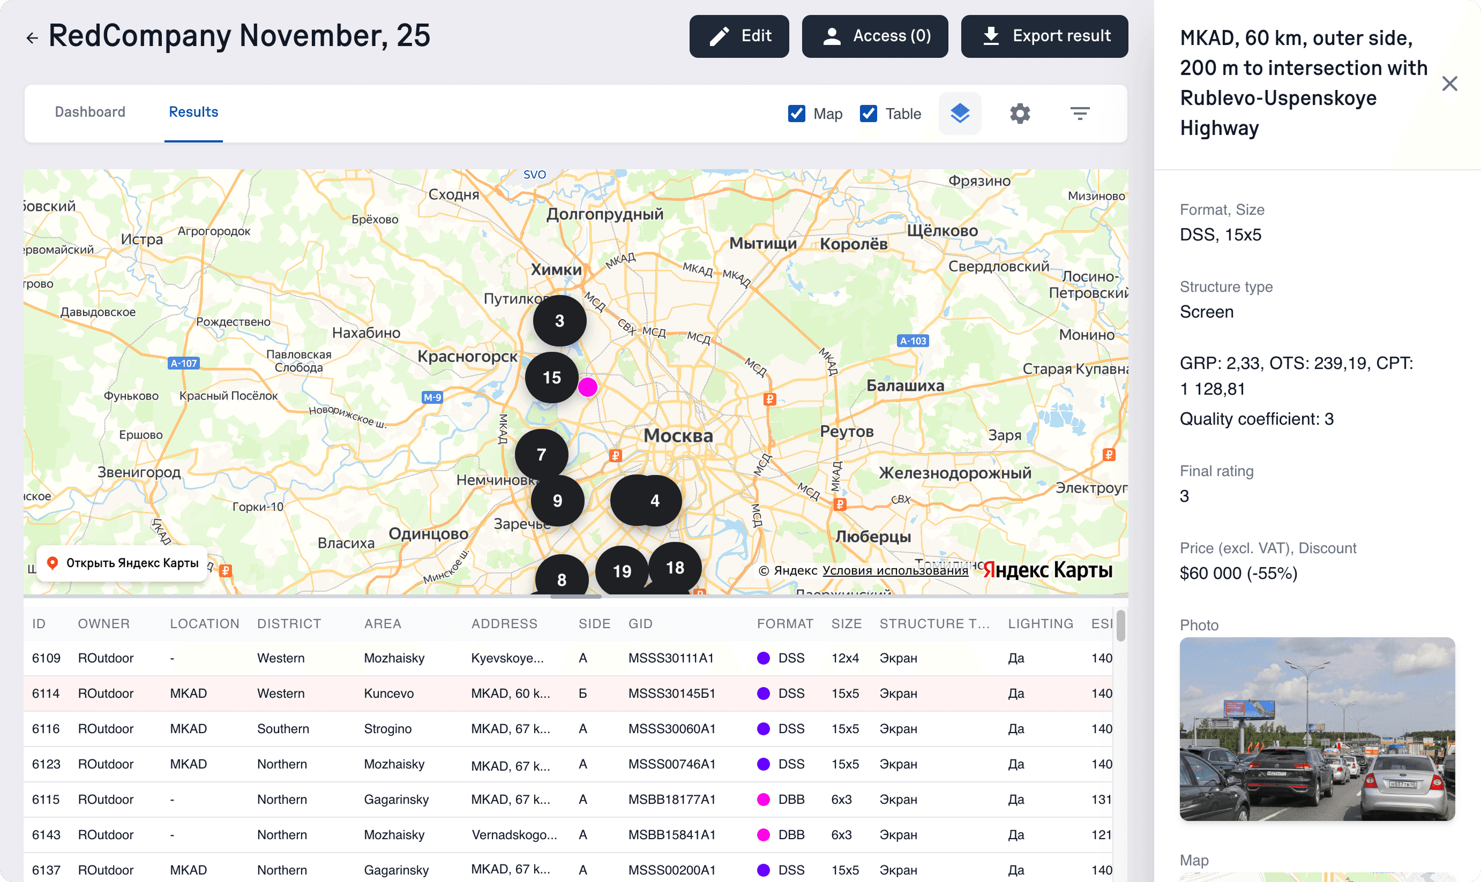This screenshot has width=1481, height=882.
Task: Open map cluster marker 19
Action: click(622, 571)
